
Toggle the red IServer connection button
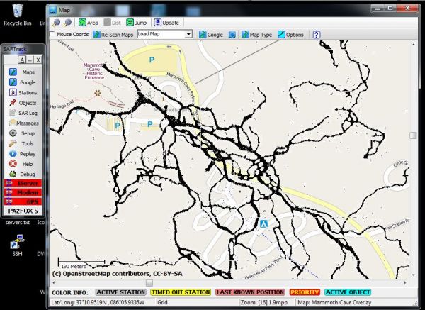[23, 183]
